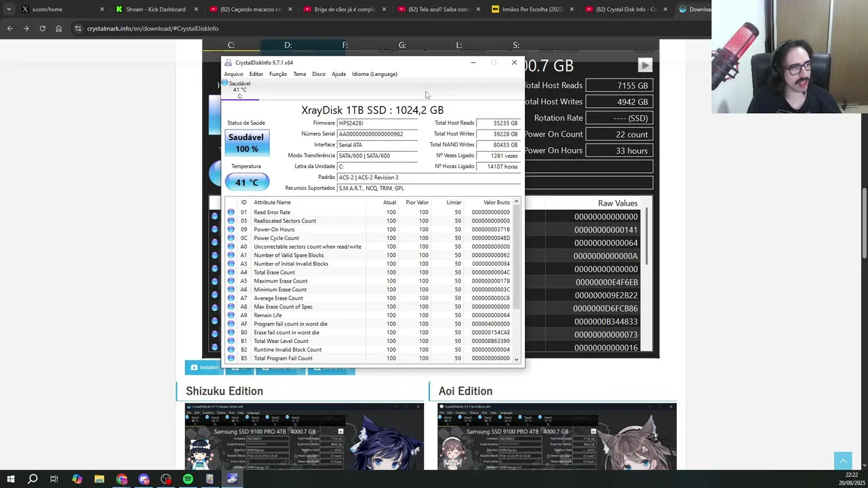Open the Aoi Edition screenshot thumbnail
The width and height of the screenshot is (868, 488).
[557, 436]
